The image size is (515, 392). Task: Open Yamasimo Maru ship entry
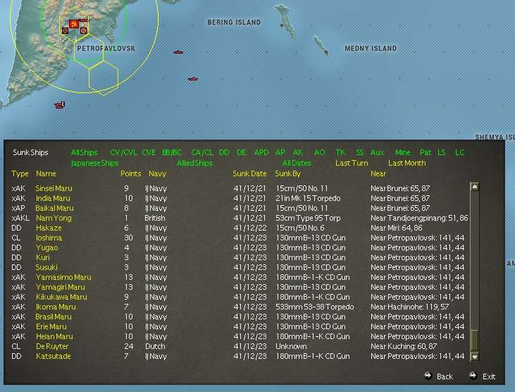point(63,277)
